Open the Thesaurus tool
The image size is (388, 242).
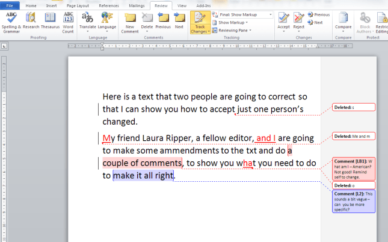click(50, 20)
